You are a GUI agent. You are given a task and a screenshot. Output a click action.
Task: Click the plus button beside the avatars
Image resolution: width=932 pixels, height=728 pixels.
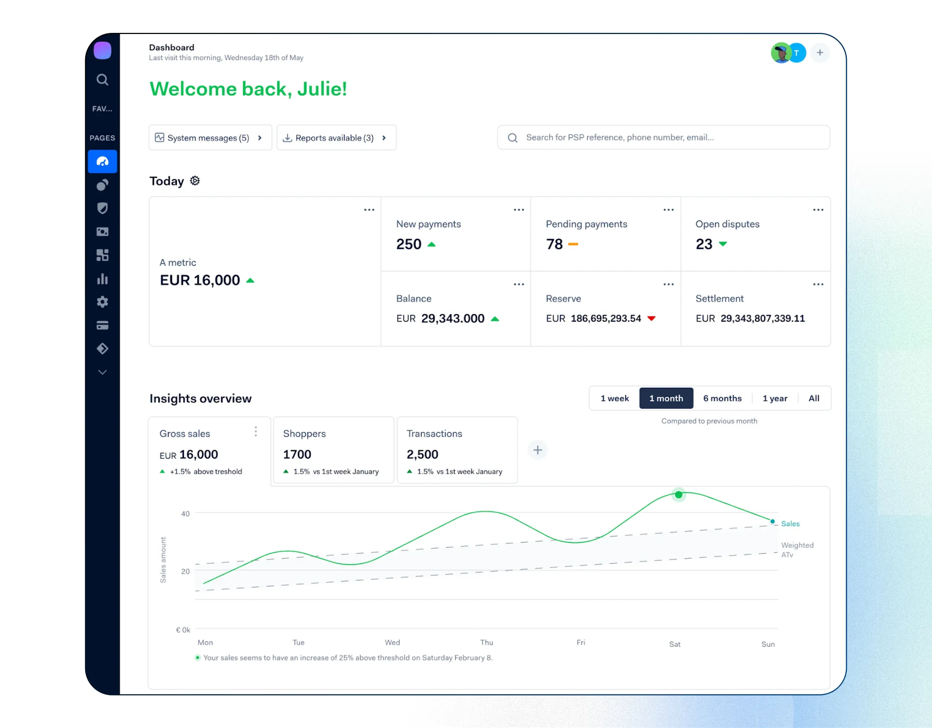tap(820, 53)
